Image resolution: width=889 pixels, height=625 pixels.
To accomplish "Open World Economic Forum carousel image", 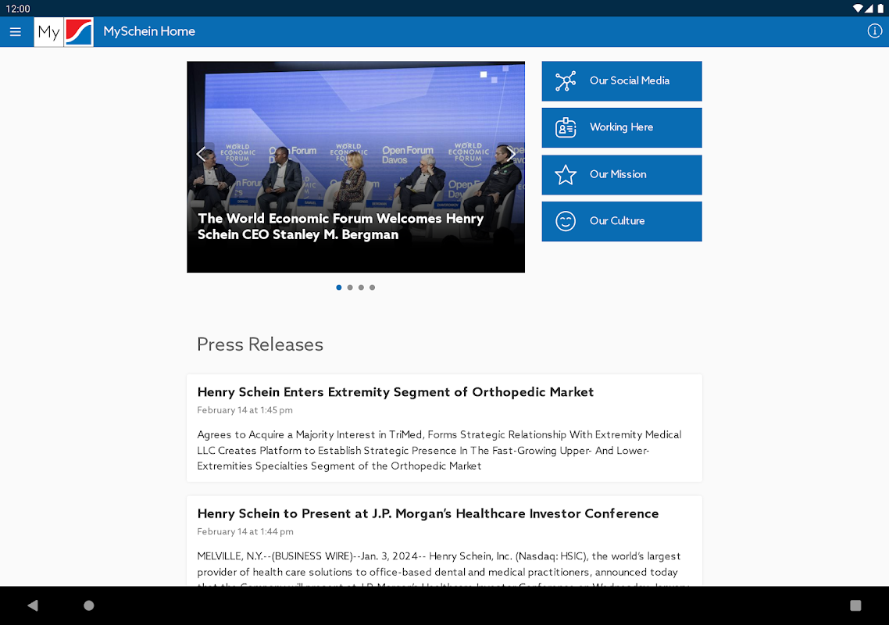I will [355, 166].
